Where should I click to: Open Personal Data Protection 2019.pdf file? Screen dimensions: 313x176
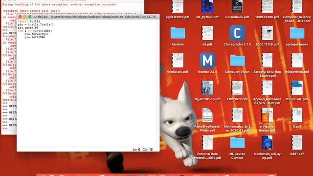tap(207, 142)
